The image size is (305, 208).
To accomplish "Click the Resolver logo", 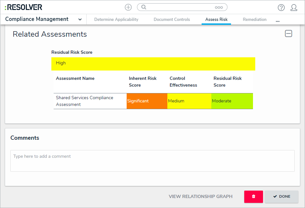I will click(x=24, y=7).
